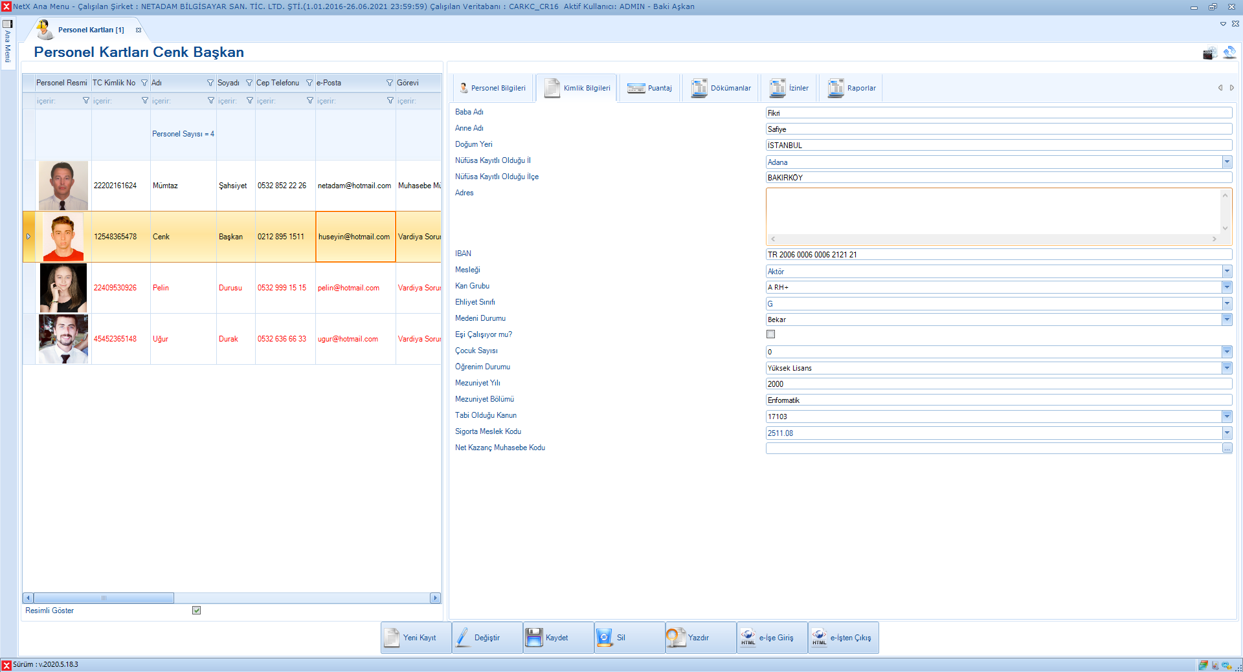The width and height of the screenshot is (1243, 672).
Task: Filter the TC Kimlik No column
Action: pos(144,83)
